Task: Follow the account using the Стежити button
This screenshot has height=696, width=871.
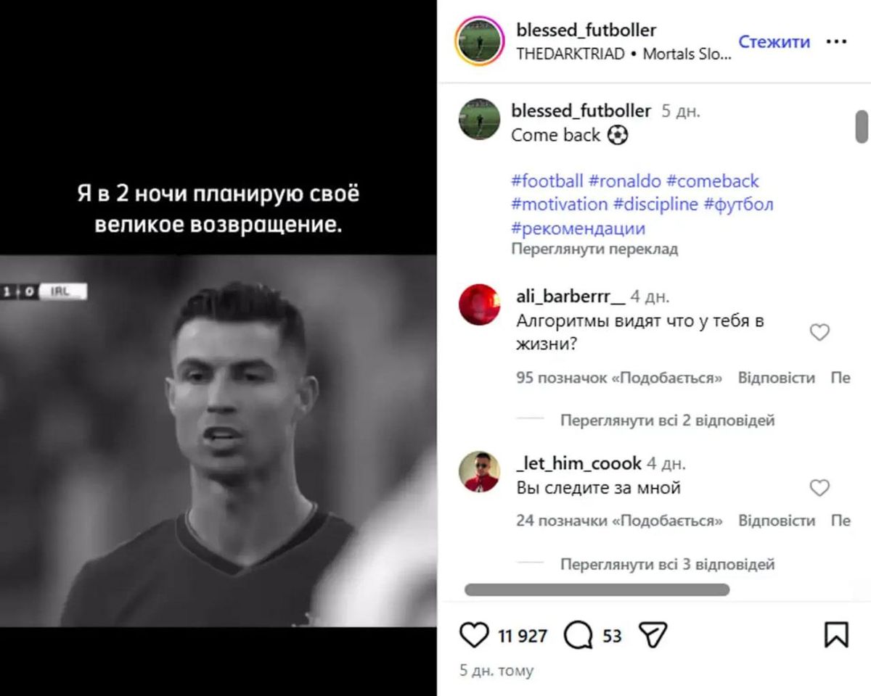Action: pyautogui.click(x=774, y=42)
